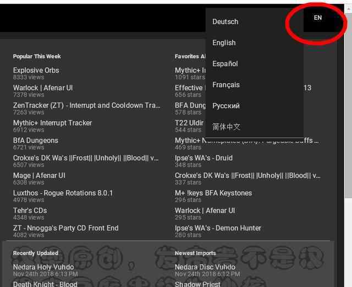Choose 简体中文 language option
Image resolution: width=352 pixels, height=287 pixels.
226,127
